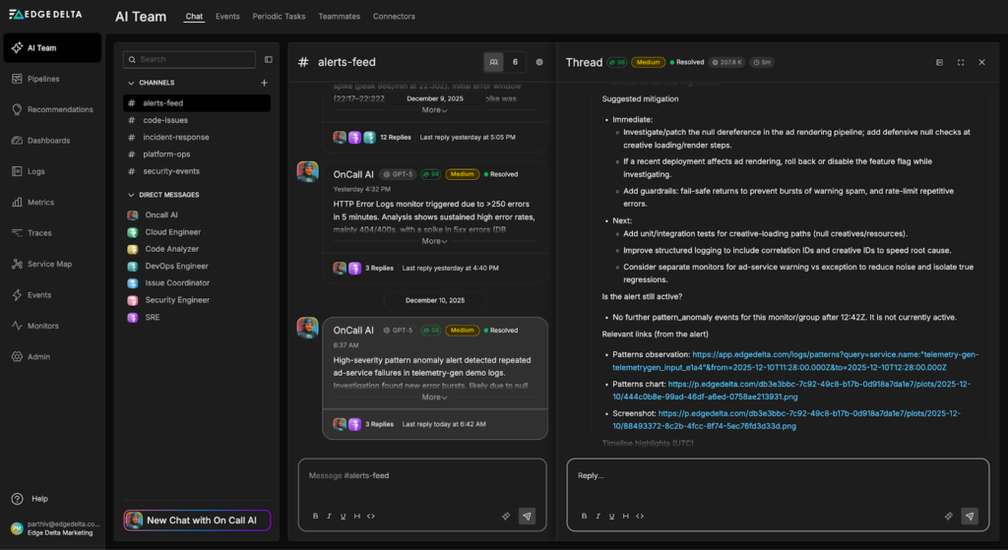Send the message in alerts-feed composer
This screenshot has height=550, width=1008.
tap(527, 516)
